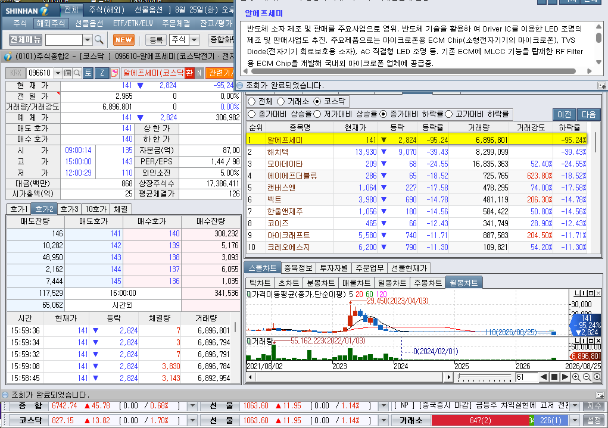The height and width of the screenshot is (428, 608).
Task: Step chart forward with right triangle
Action: click(565, 377)
